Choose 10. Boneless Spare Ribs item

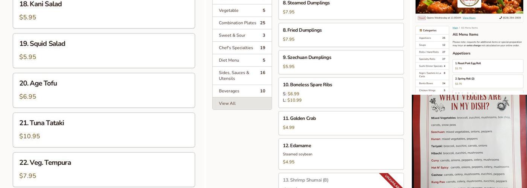(x=341, y=92)
